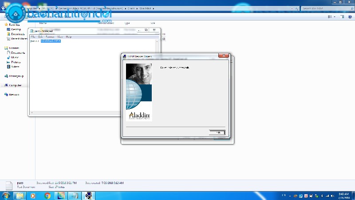Click the network signal tray icon
This screenshot has height=200, width=355.
[327, 196]
